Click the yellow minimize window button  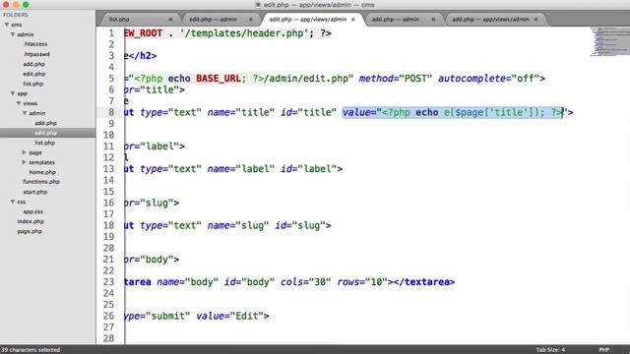point(16,5)
